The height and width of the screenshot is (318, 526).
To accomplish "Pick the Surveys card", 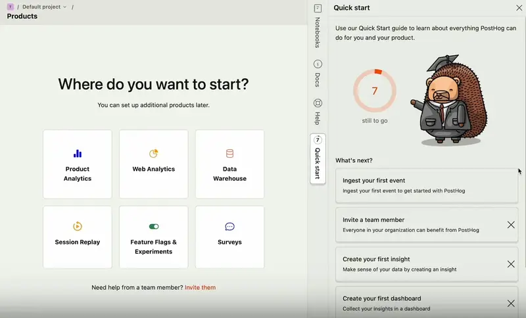I will (x=229, y=237).
